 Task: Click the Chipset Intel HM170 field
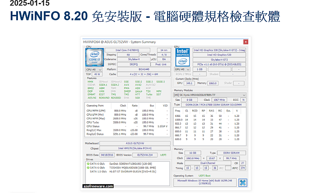click(x=135, y=148)
